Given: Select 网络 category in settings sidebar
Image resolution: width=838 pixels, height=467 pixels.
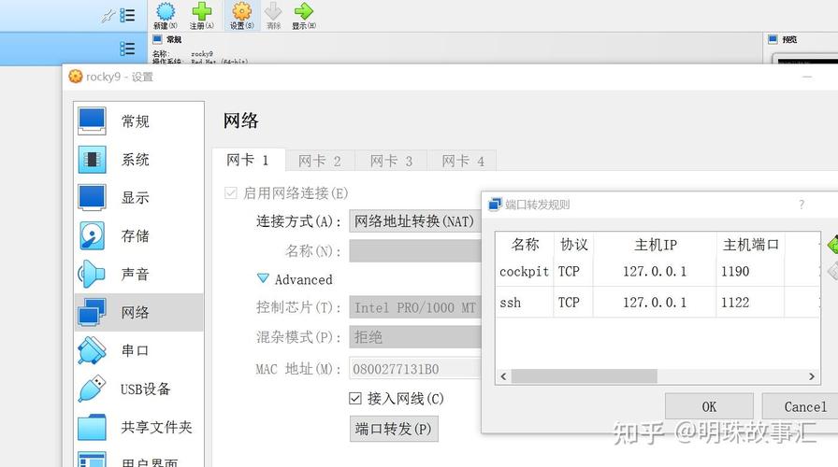Looking at the screenshot, I should [x=139, y=312].
